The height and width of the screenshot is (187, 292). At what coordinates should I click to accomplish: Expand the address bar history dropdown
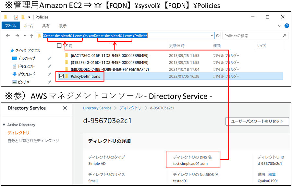click(212, 36)
